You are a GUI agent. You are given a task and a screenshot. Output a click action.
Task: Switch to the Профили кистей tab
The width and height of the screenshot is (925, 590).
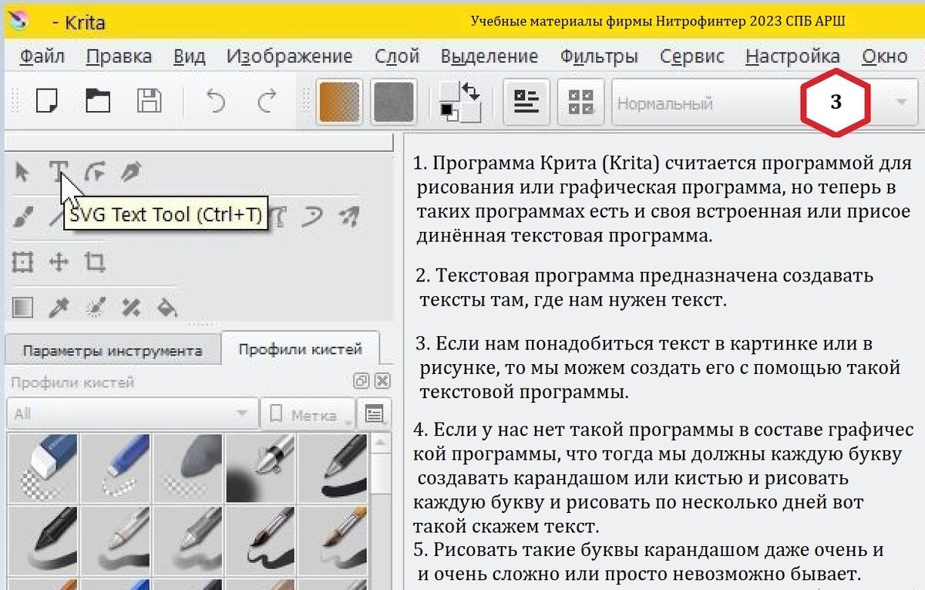point(300,349)
